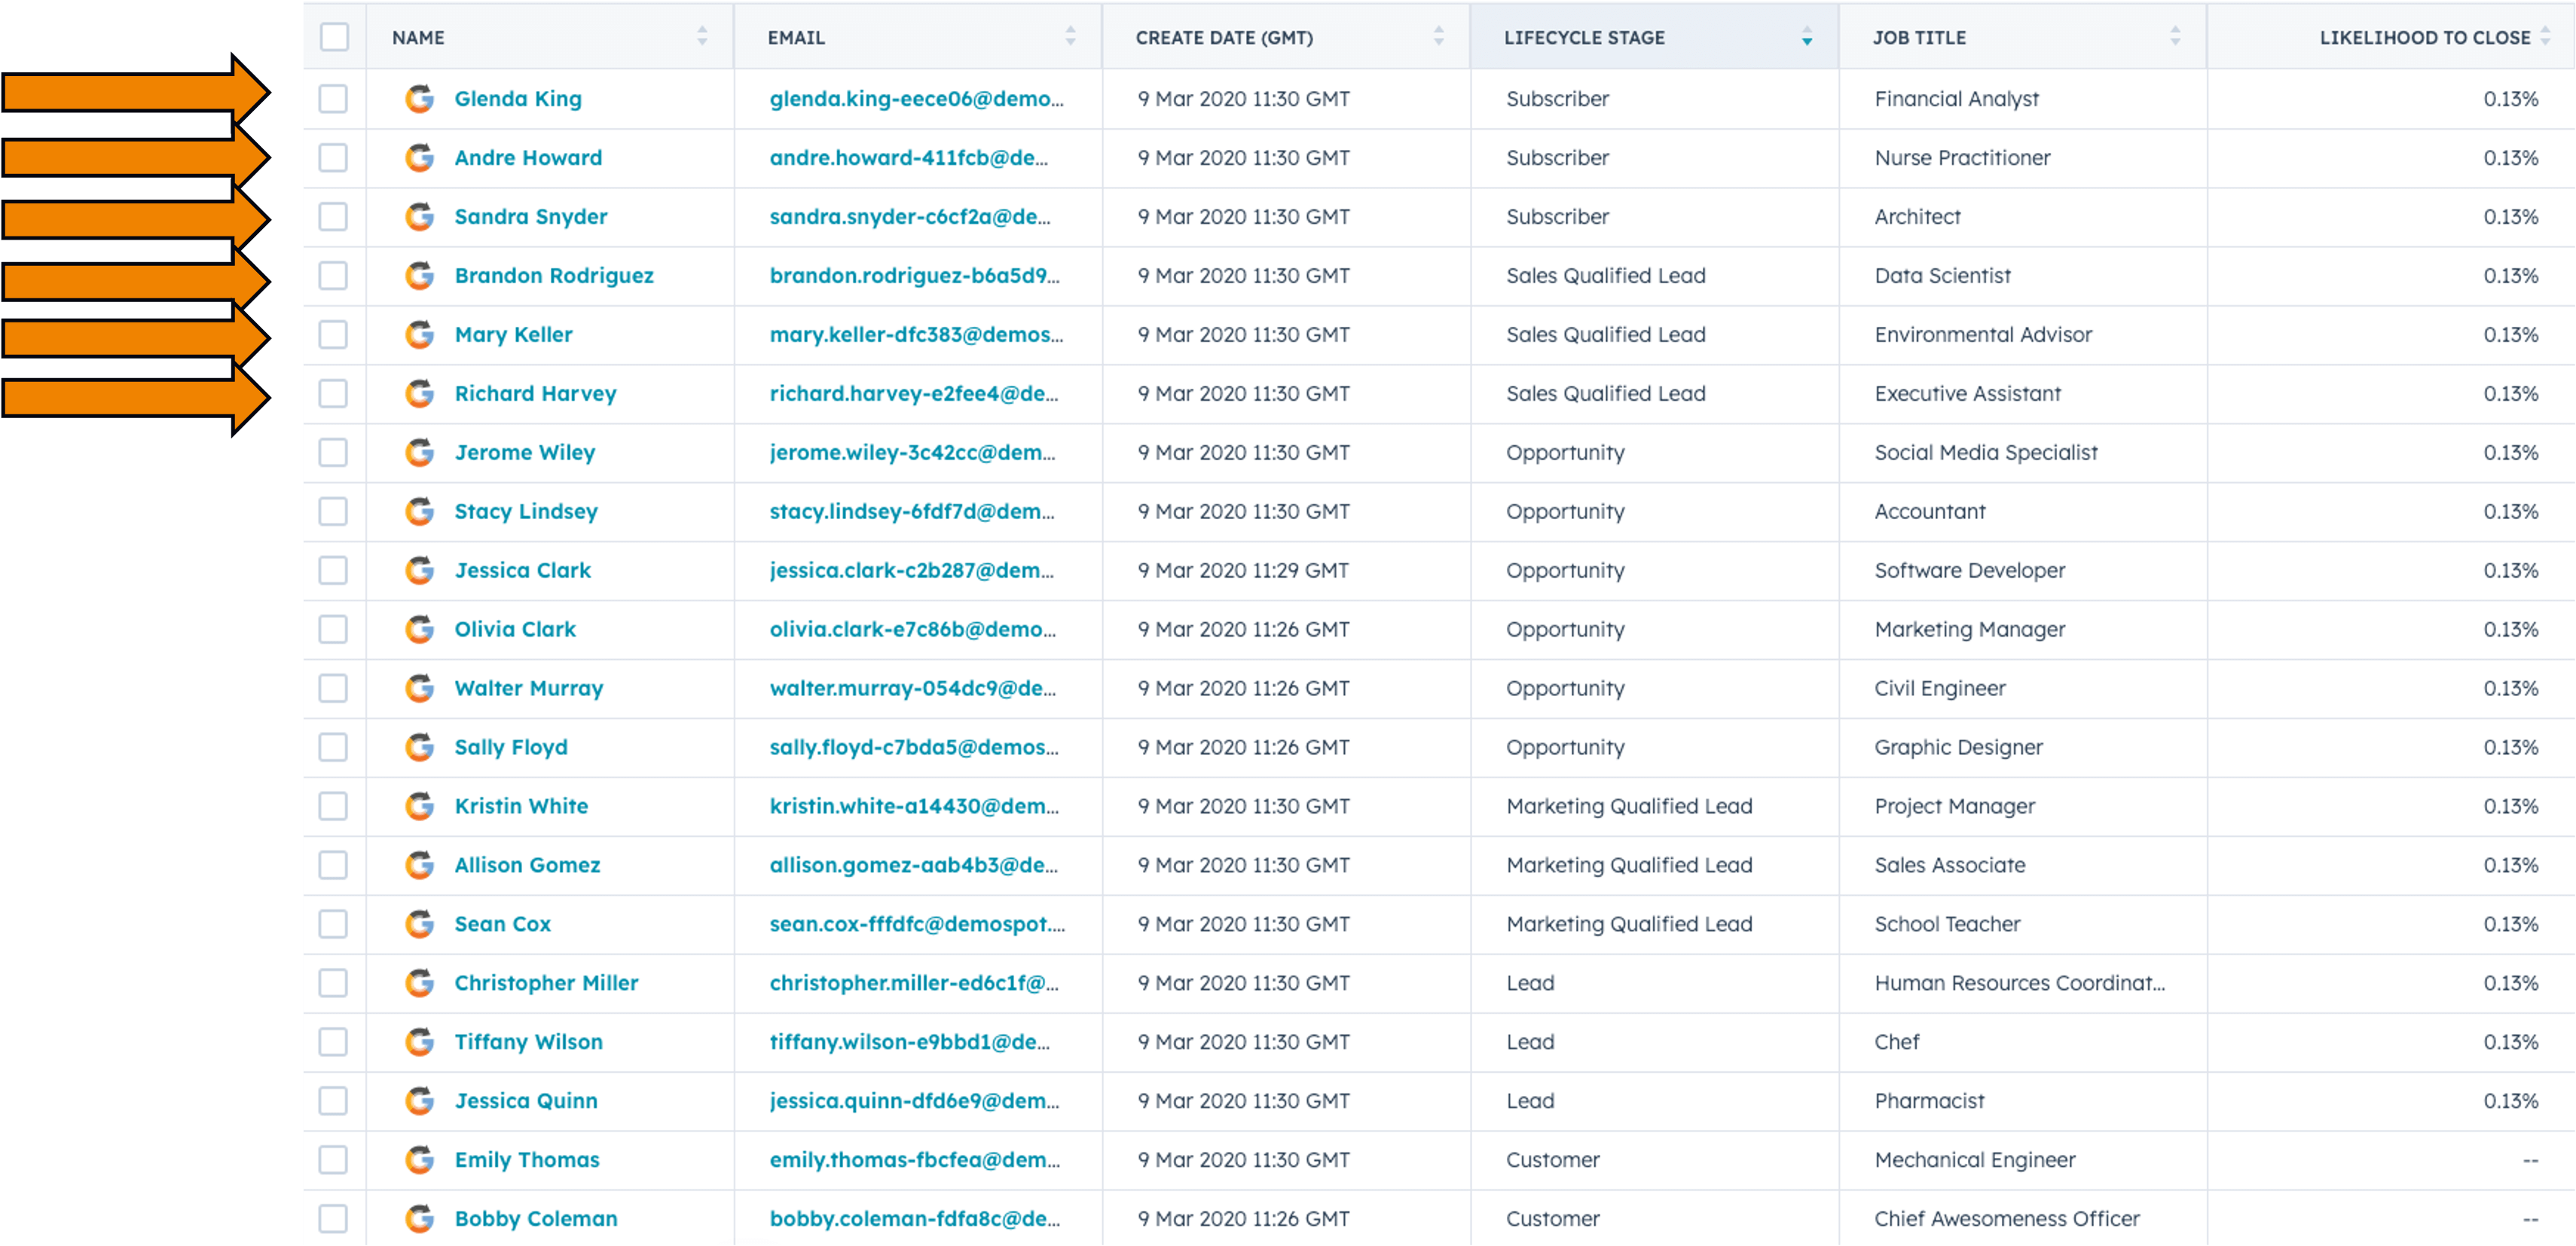The width and height of the screenshot is (2576, 1246).
Task: Click the Google icon next to Sandra Snyder
Action: point(419,217)
